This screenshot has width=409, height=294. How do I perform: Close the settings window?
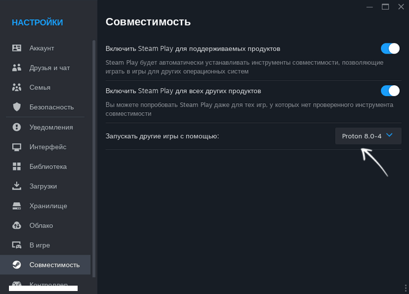[x=401, y=7]
